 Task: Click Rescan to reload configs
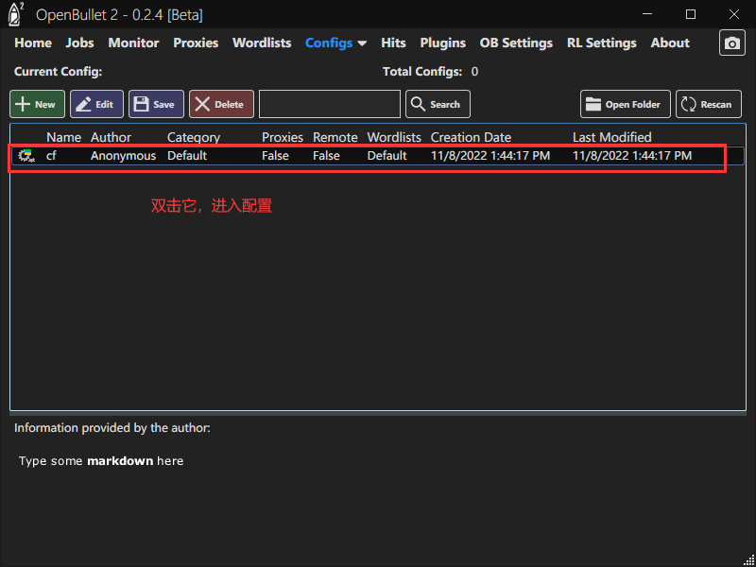pyautogui.click(x=708, y=104)
